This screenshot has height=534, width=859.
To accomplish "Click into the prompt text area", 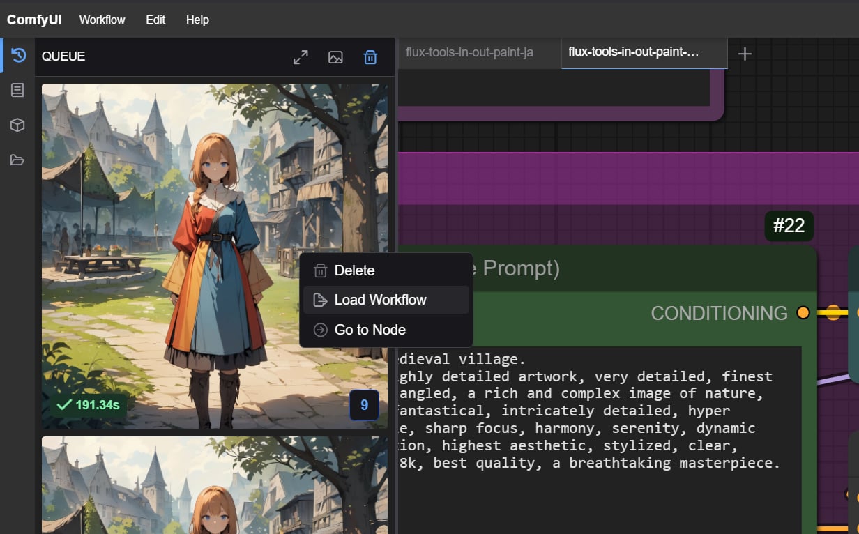I will 600,439.
